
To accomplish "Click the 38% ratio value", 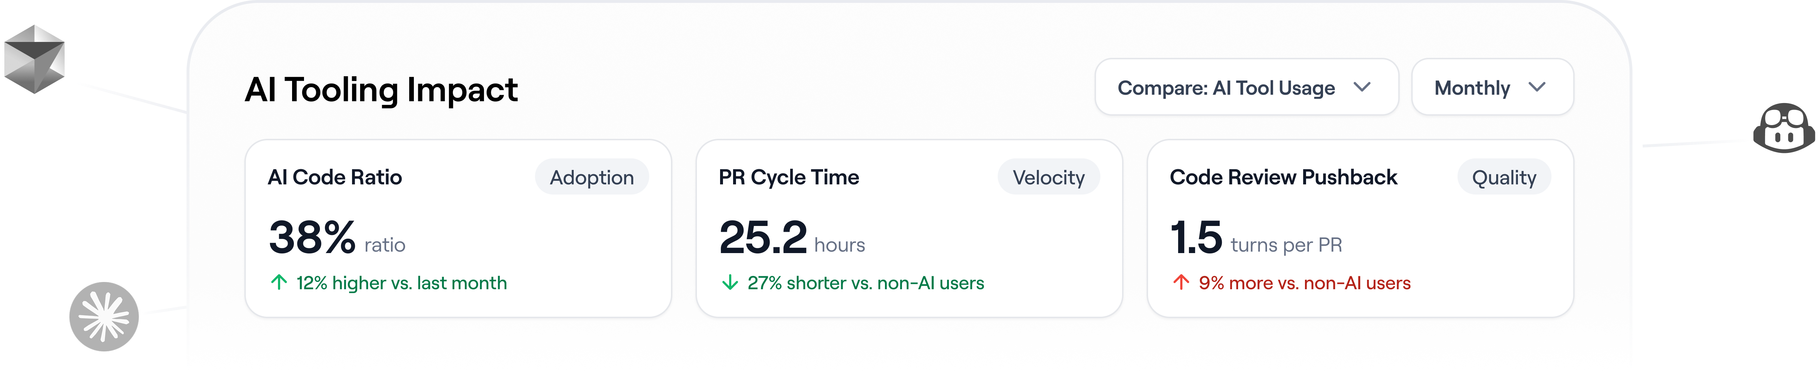I will pyautogui.click(x=337, y=238).
